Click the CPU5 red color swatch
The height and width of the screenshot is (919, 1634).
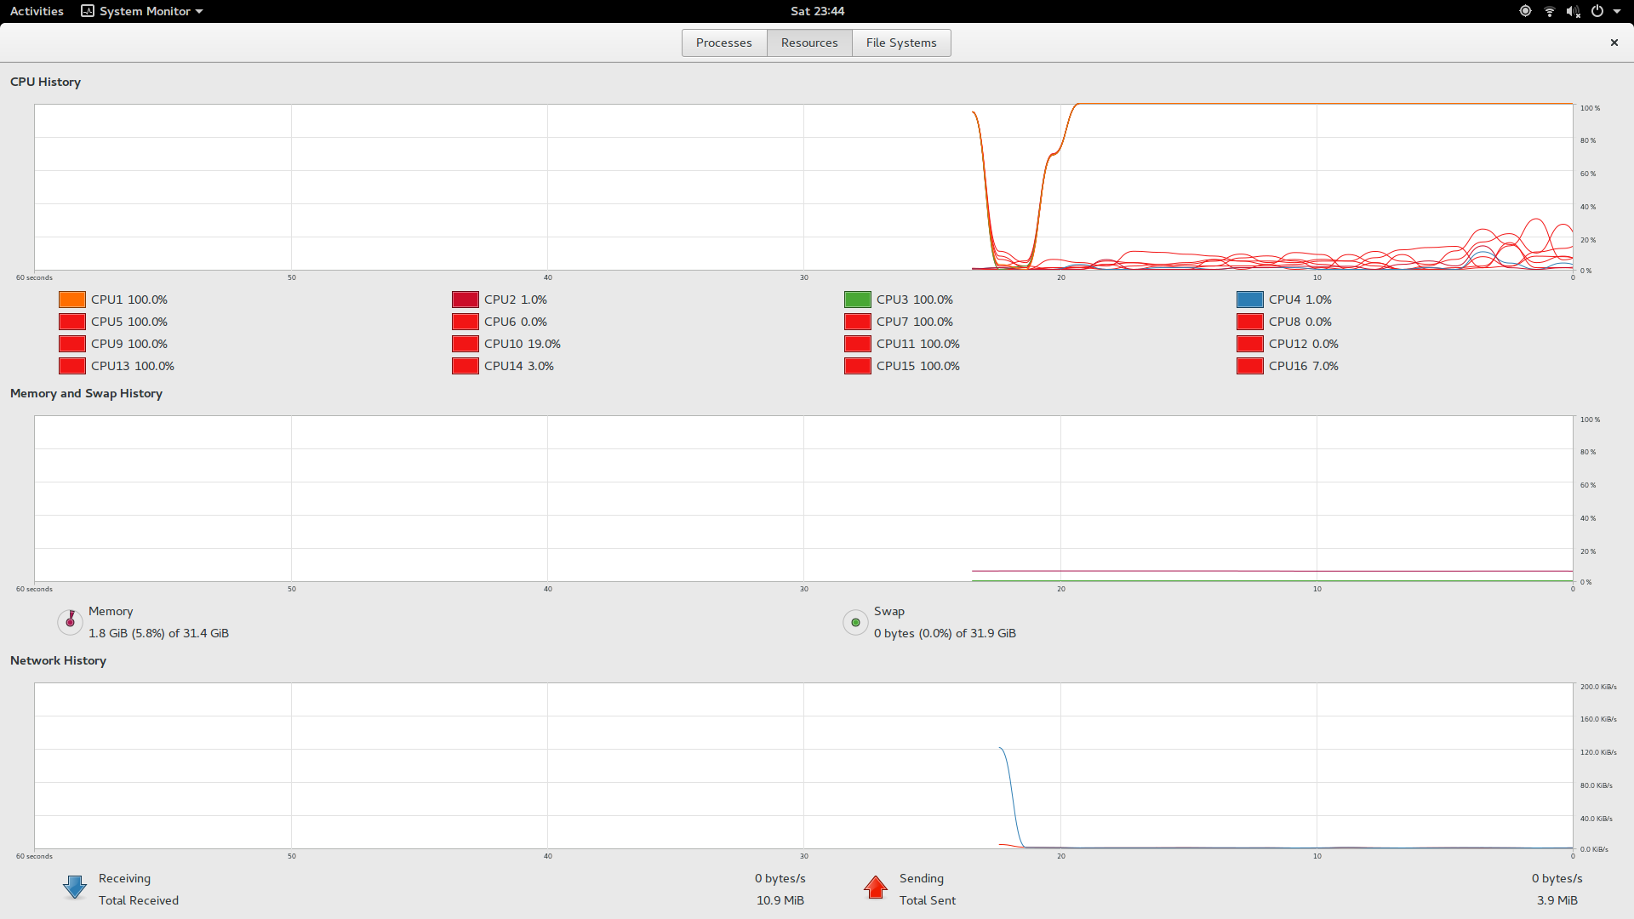click(71, 321)
